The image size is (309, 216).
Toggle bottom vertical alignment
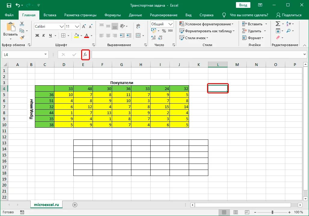pos(115,26)
